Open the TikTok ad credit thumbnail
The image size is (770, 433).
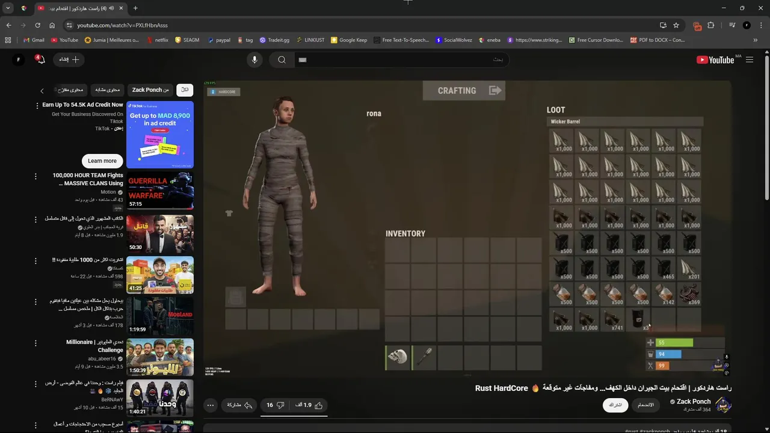click(x=160, y=135)
